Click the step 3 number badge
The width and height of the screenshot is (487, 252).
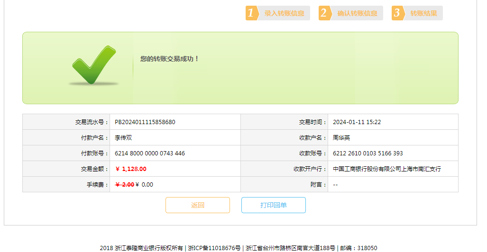coord(398,13)
